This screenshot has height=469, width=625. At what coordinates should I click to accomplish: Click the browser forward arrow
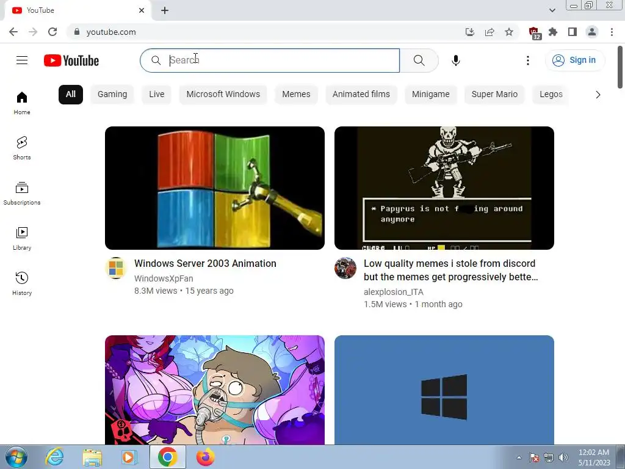pos(33,32)
